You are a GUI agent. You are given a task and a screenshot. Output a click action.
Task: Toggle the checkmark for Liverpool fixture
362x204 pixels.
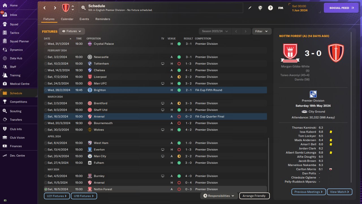pyautogui.click(x=46, y=77)
